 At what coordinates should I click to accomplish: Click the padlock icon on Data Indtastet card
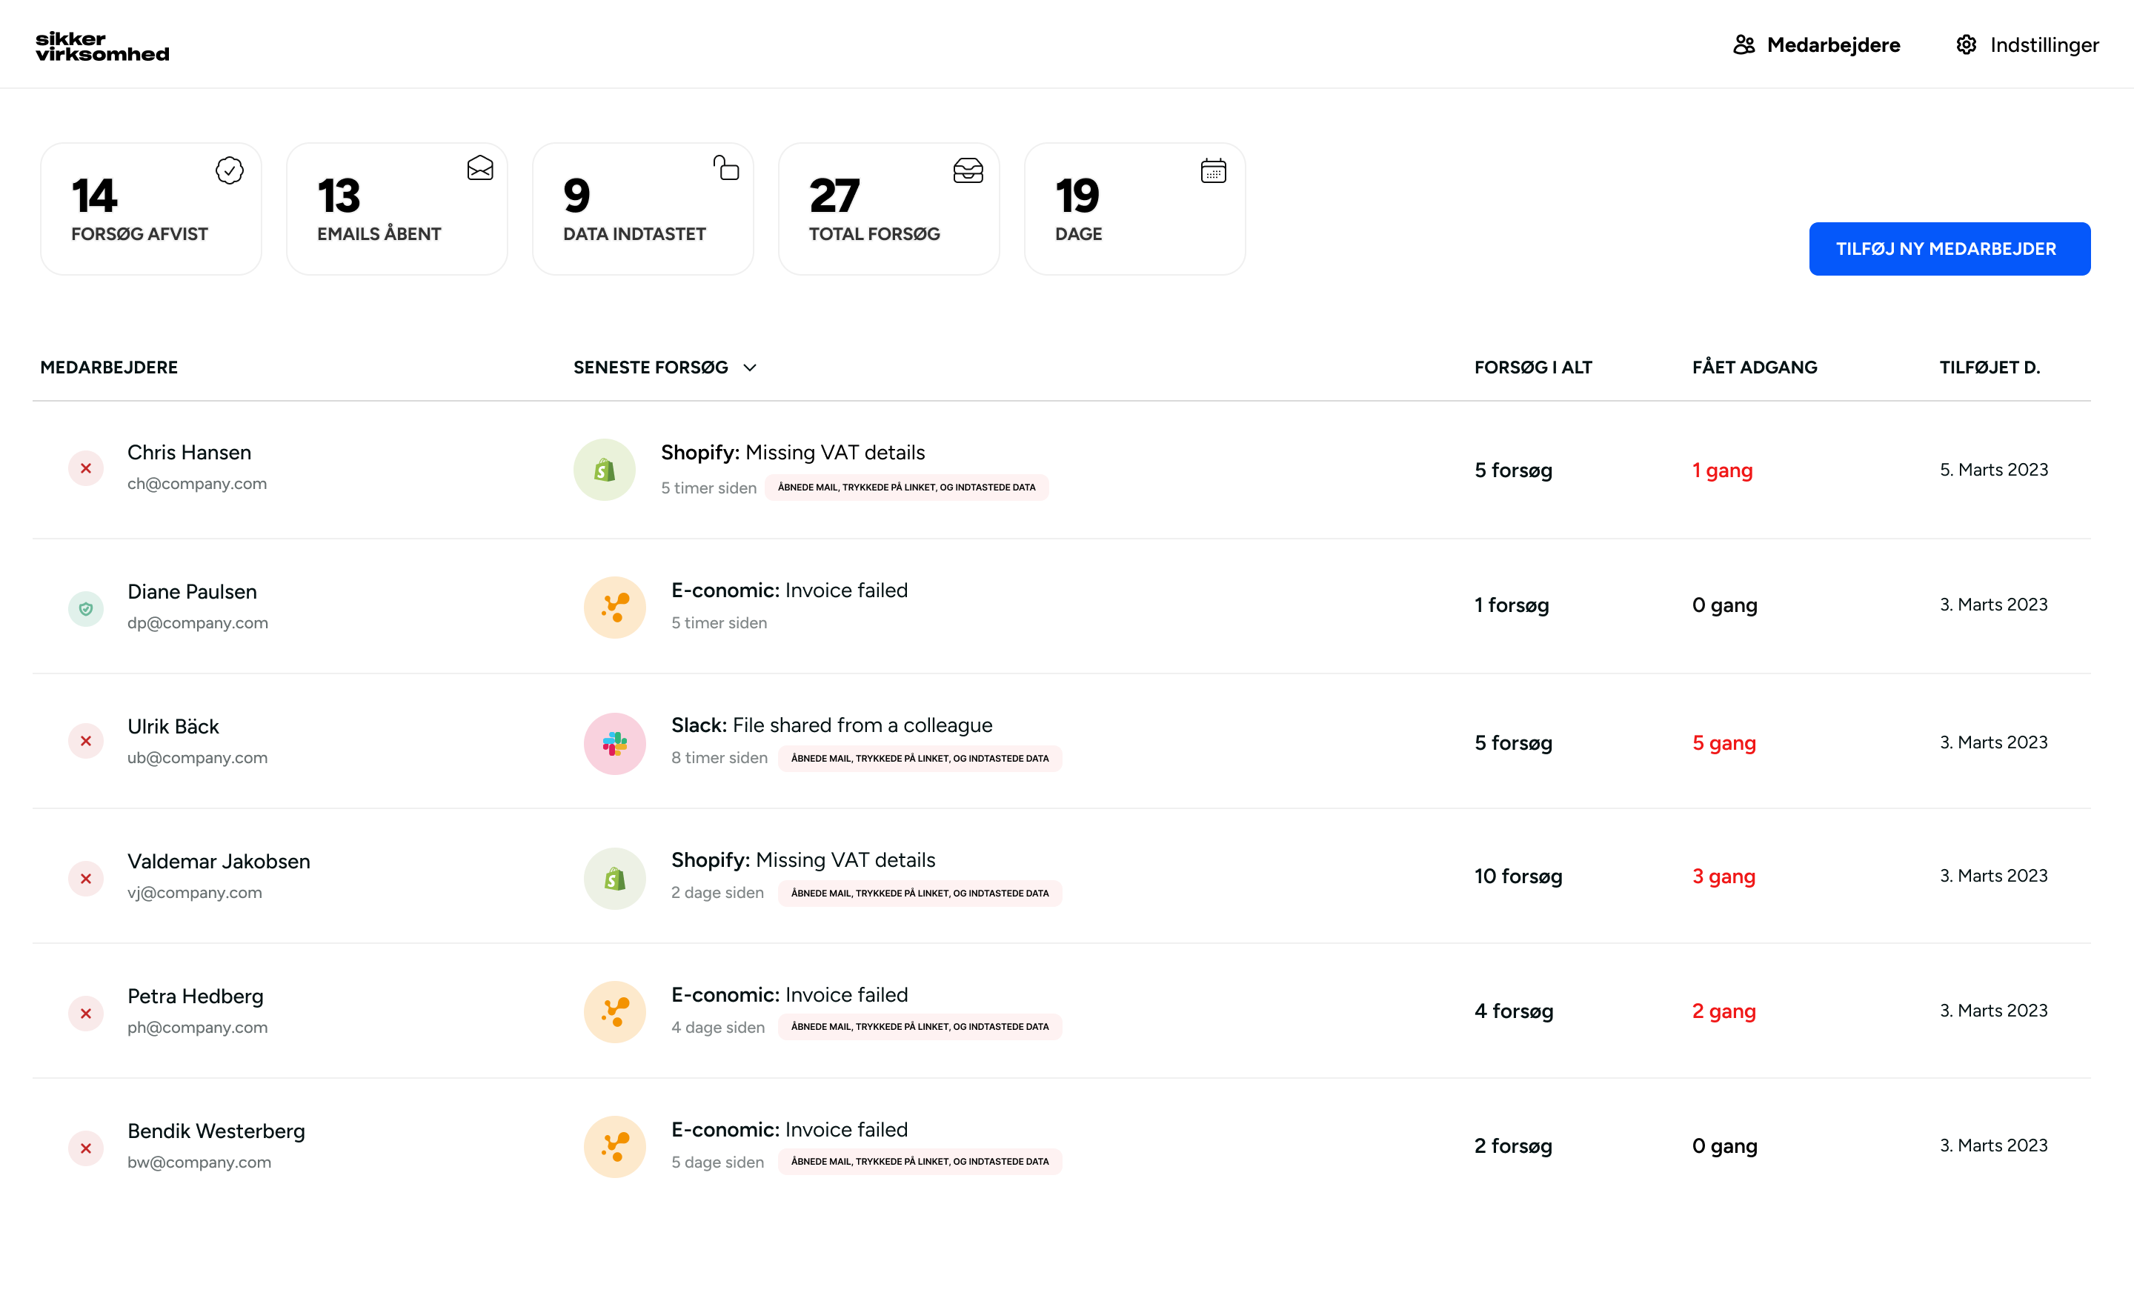(727, 170)
